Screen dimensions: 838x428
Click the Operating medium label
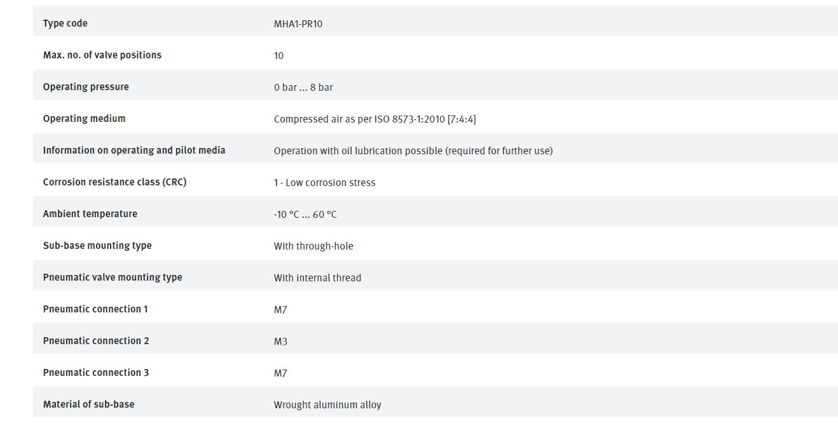pyautogui.click(x=85, y=119)
